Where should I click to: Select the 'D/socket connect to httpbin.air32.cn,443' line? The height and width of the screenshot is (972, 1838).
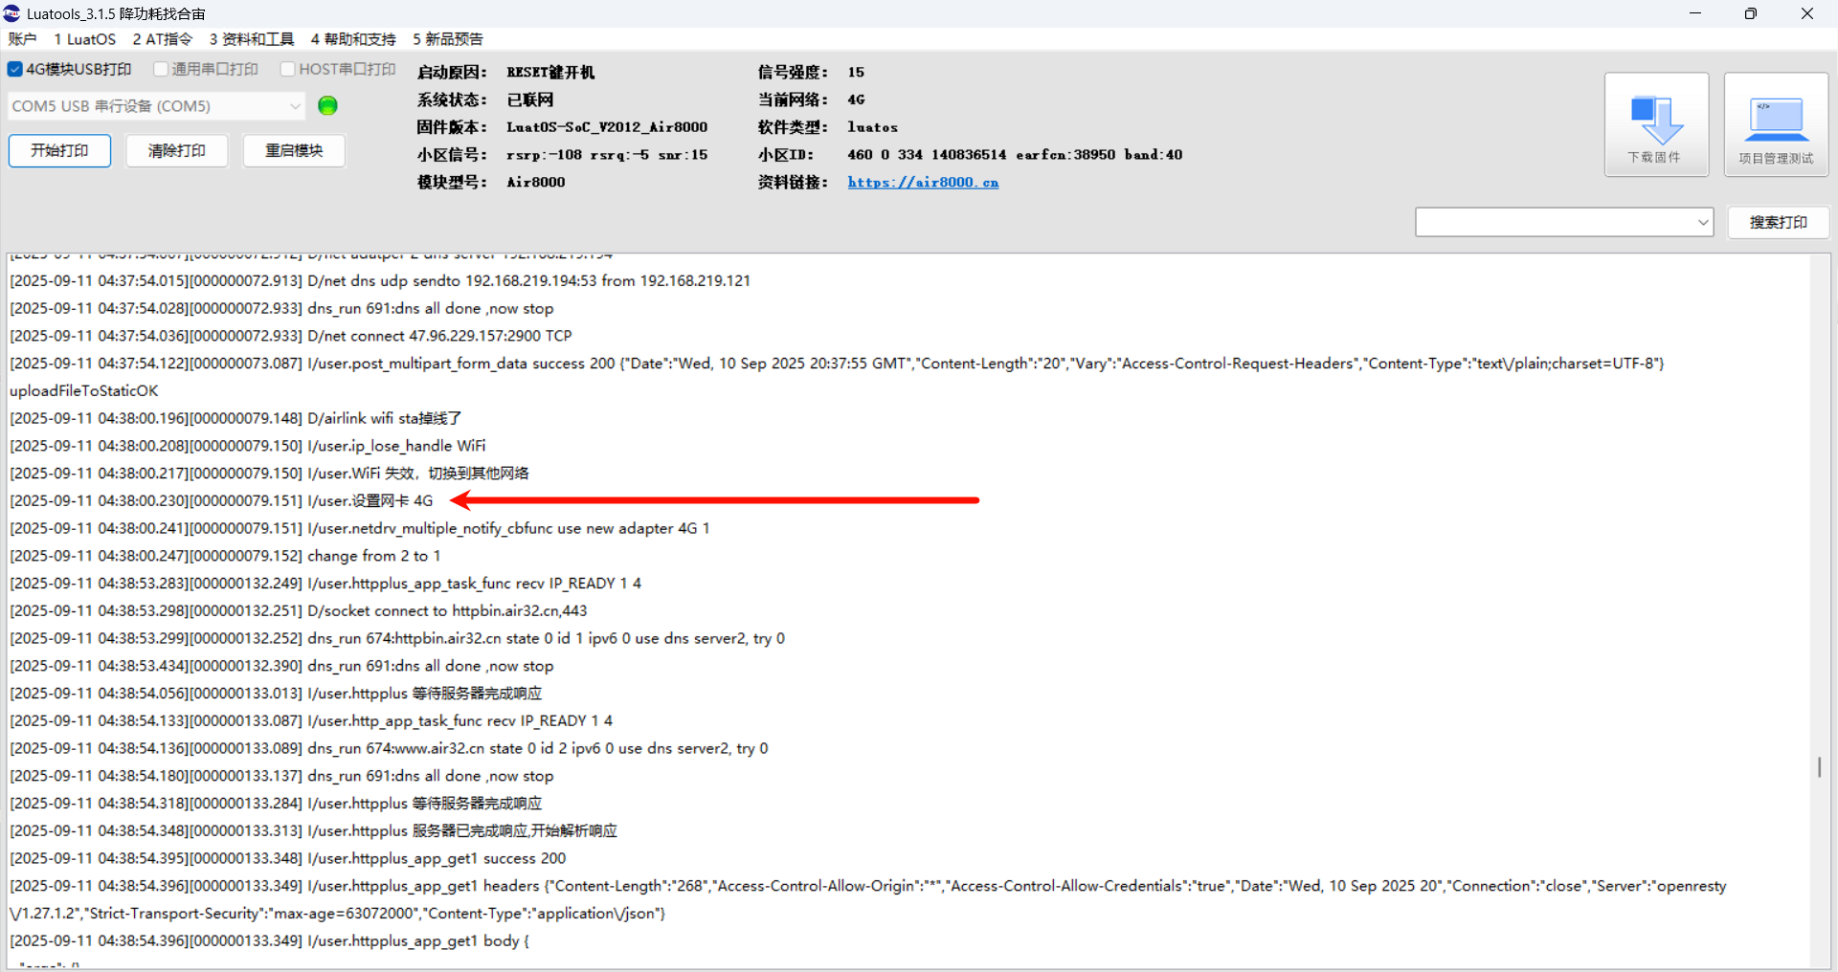[299, 610]
